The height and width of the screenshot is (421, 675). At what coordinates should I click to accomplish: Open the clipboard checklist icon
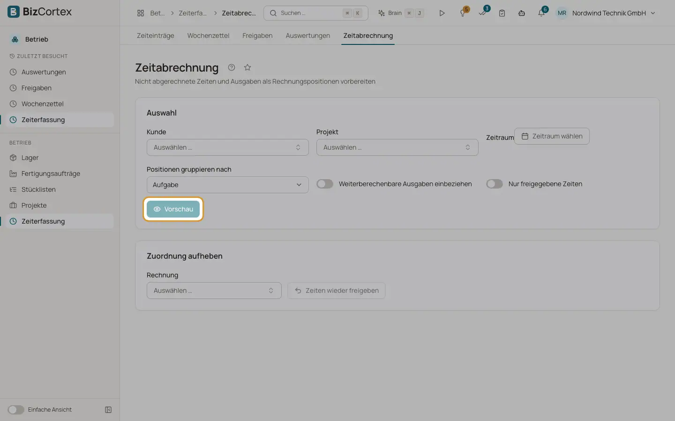point(502,13)
